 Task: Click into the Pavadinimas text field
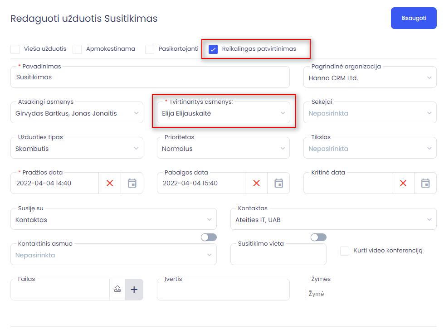pyautogui.click(x=150, y=77)
